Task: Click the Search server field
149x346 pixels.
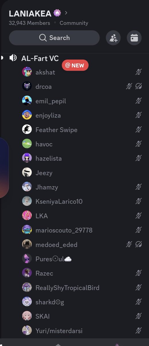Action: tap(54, 38)
